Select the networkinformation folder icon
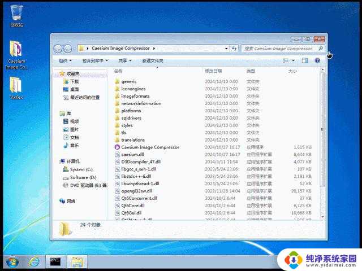The height and width of the screenshot is (271, 362). (x=117, y=103)
